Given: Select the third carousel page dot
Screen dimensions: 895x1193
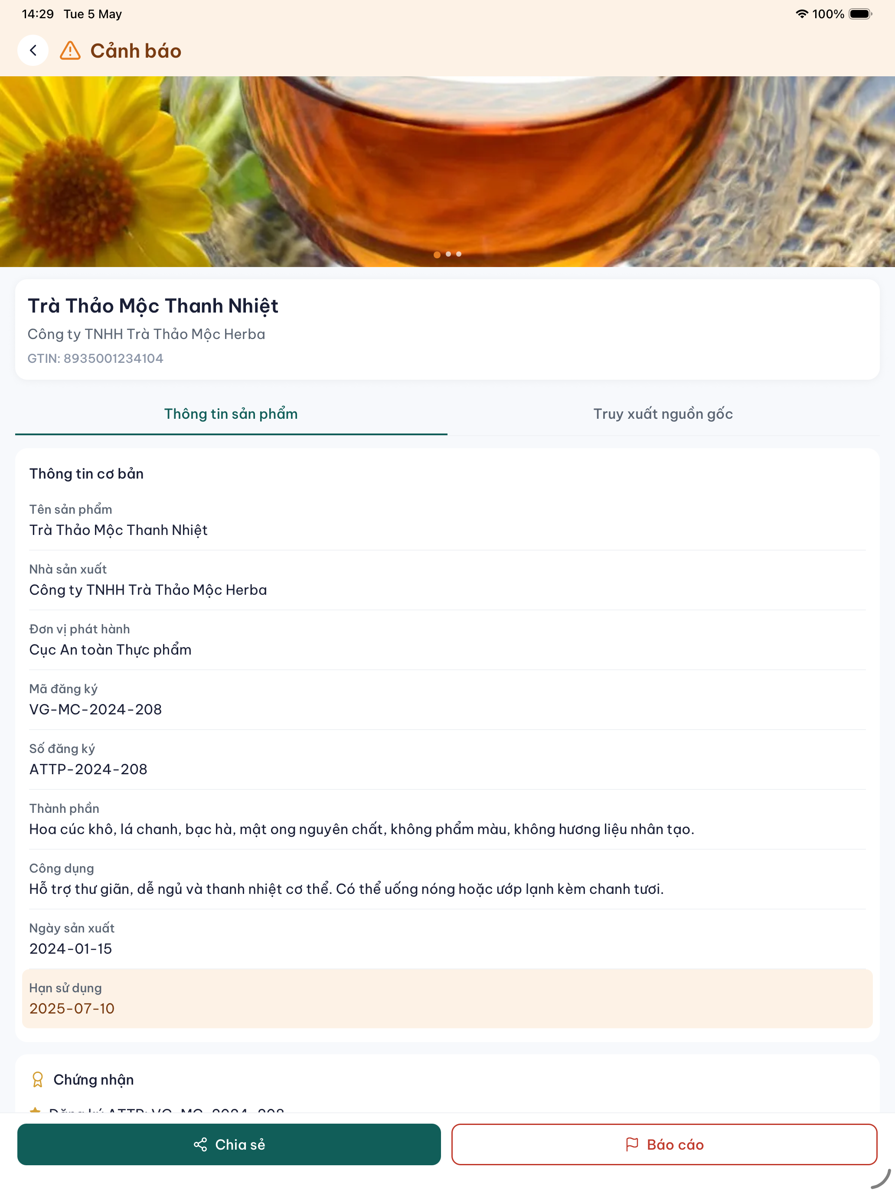Looking at the screenshot, I should point(459,254).
